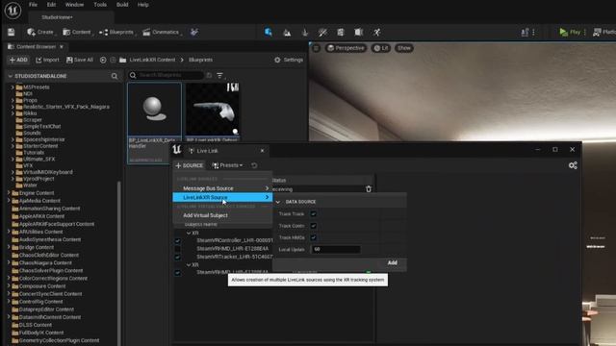Open the Edit menu
This screenshot has width=616, height=346.
51,5
